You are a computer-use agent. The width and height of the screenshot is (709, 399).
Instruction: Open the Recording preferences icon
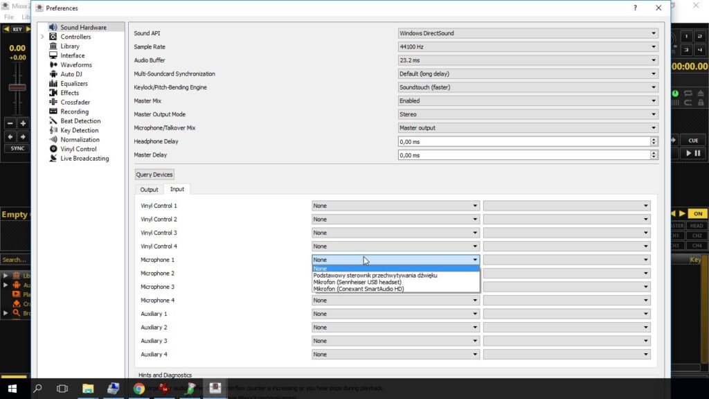tap(53, 112)
